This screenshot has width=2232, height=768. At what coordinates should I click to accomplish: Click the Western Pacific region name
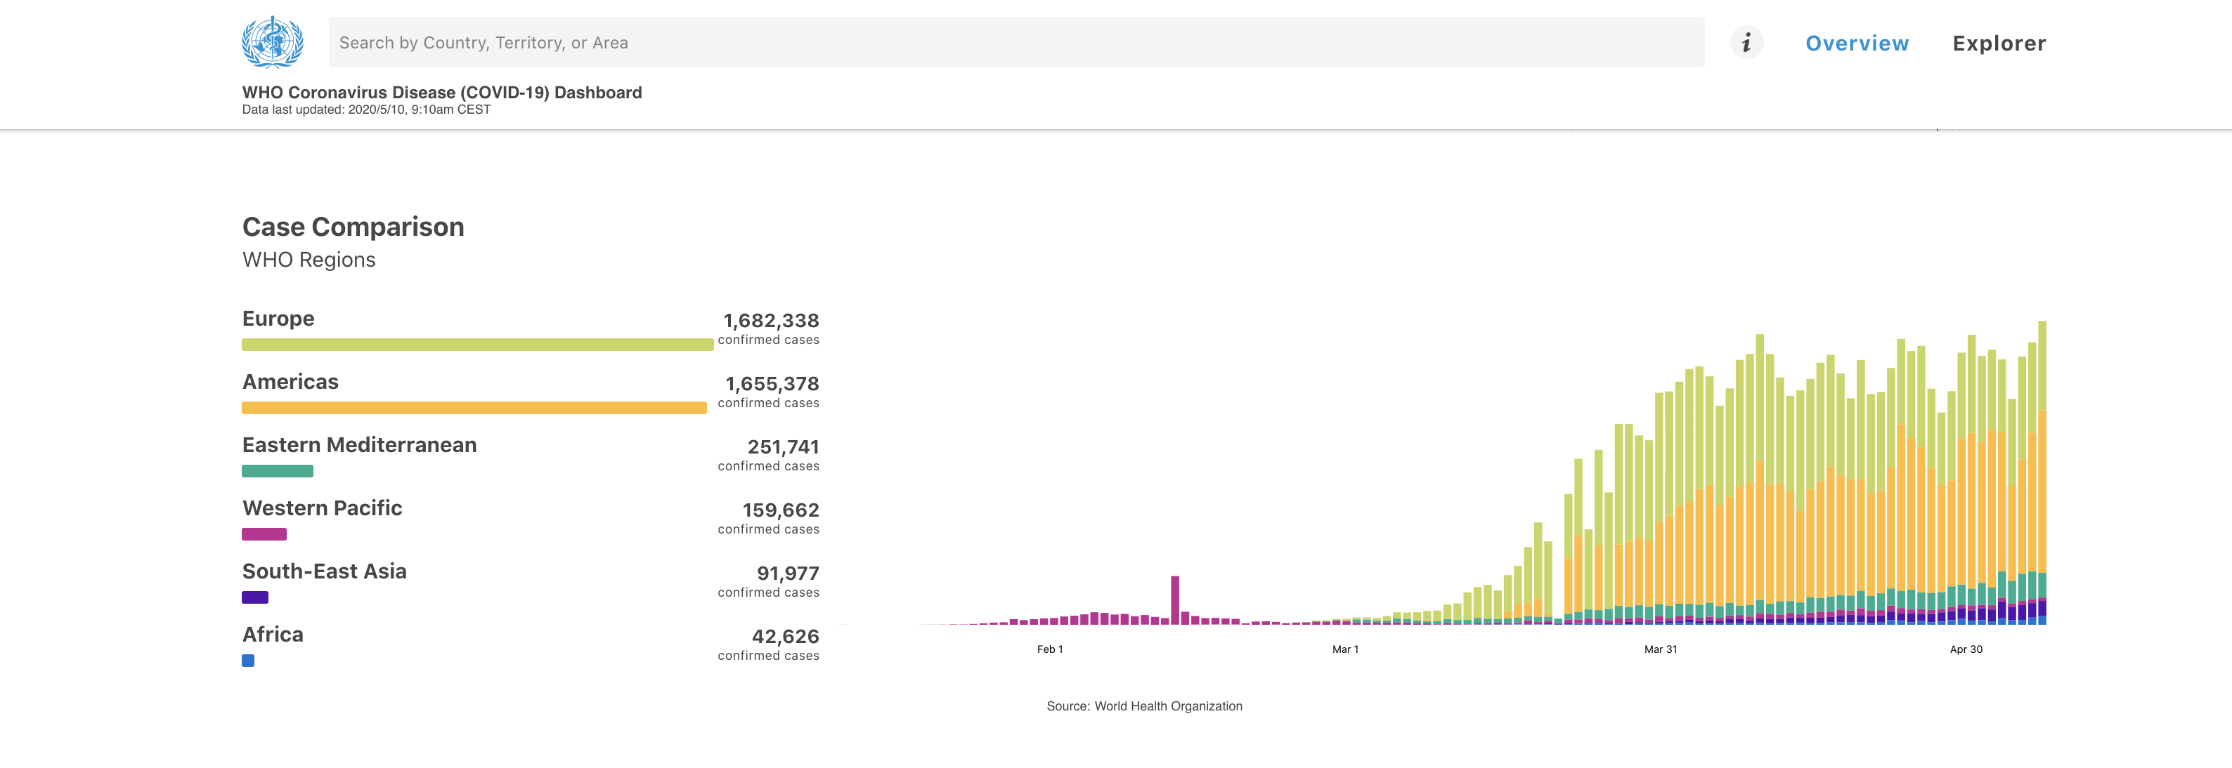[x=321, y=508]
